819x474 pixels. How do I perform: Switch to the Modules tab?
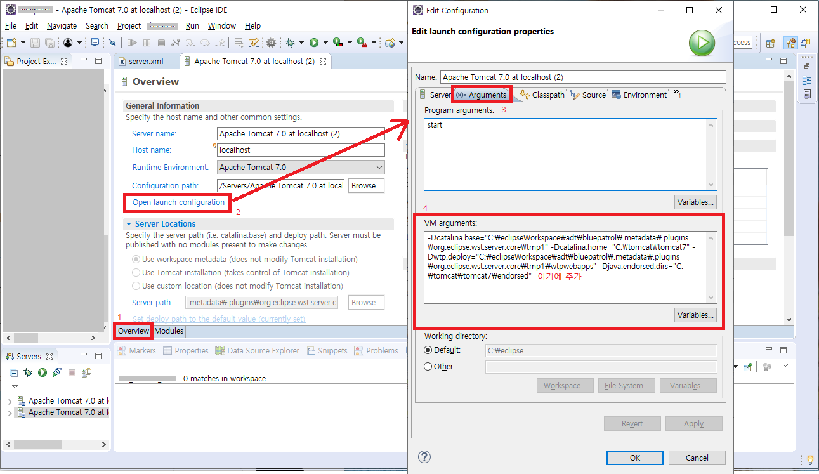pyautogui.click(x=169, y=331)
